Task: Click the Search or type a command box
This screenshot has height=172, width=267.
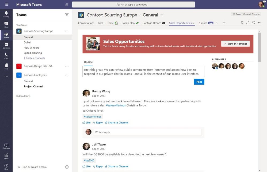Action: click(x=133, y=5)
